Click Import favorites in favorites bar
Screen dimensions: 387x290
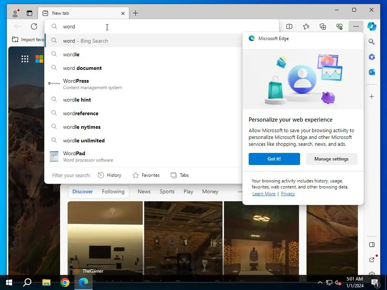coord(28,39)
